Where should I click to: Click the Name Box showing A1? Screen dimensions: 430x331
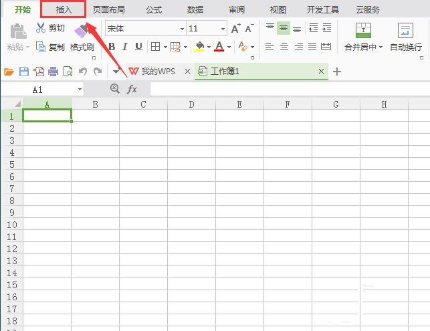tap(43, 90)
